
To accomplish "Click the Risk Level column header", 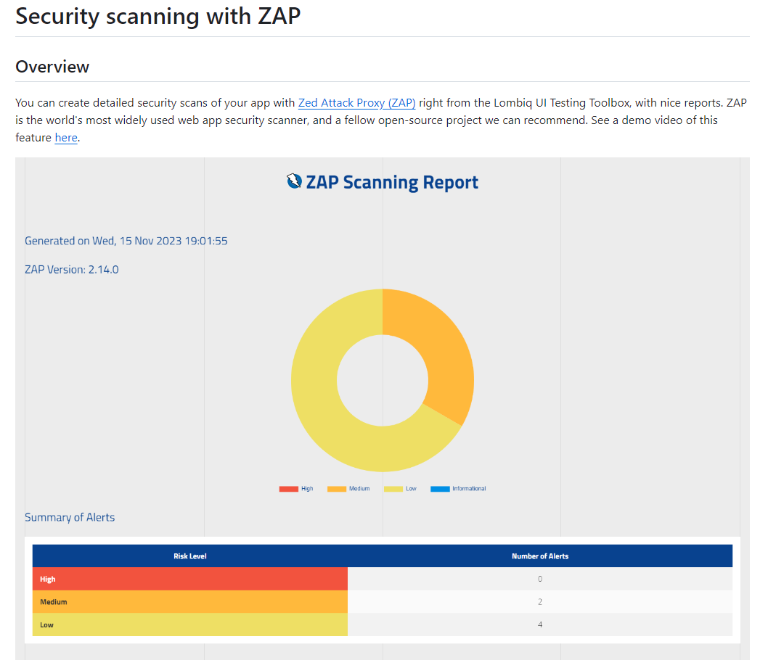I will tap(190, 556).
